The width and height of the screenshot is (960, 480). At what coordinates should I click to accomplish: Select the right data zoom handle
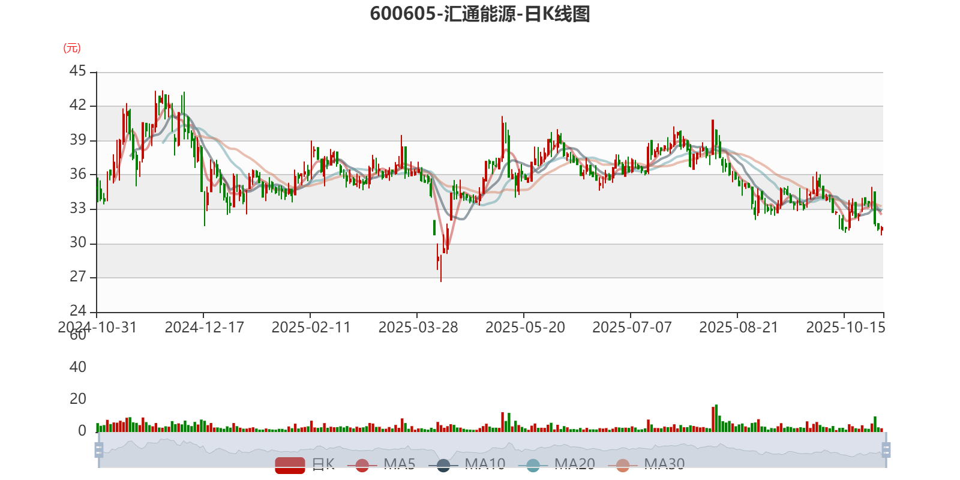pos(886,450)
